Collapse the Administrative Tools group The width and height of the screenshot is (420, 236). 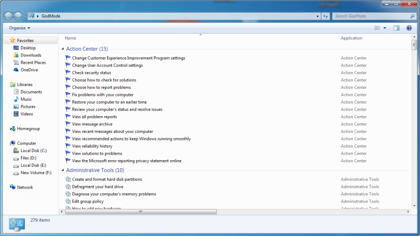pos(63,171)
